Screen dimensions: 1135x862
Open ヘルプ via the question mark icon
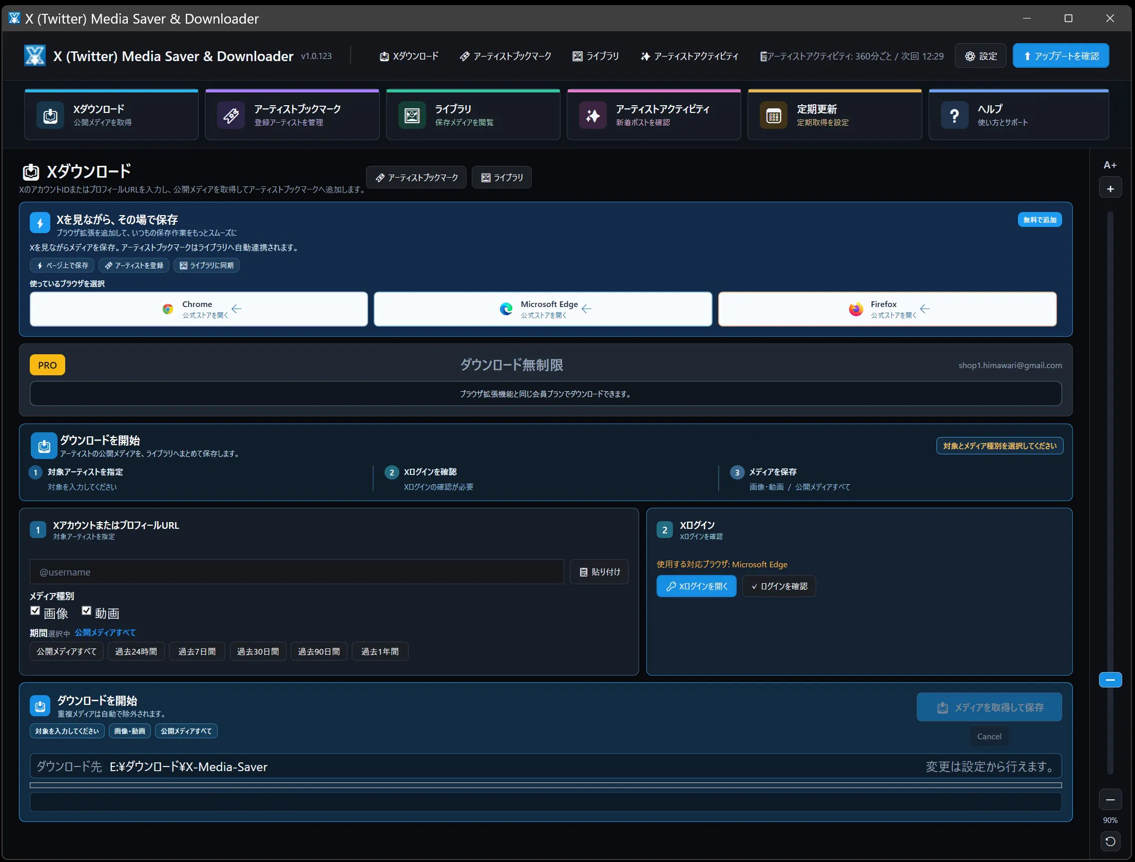point(954,116)
